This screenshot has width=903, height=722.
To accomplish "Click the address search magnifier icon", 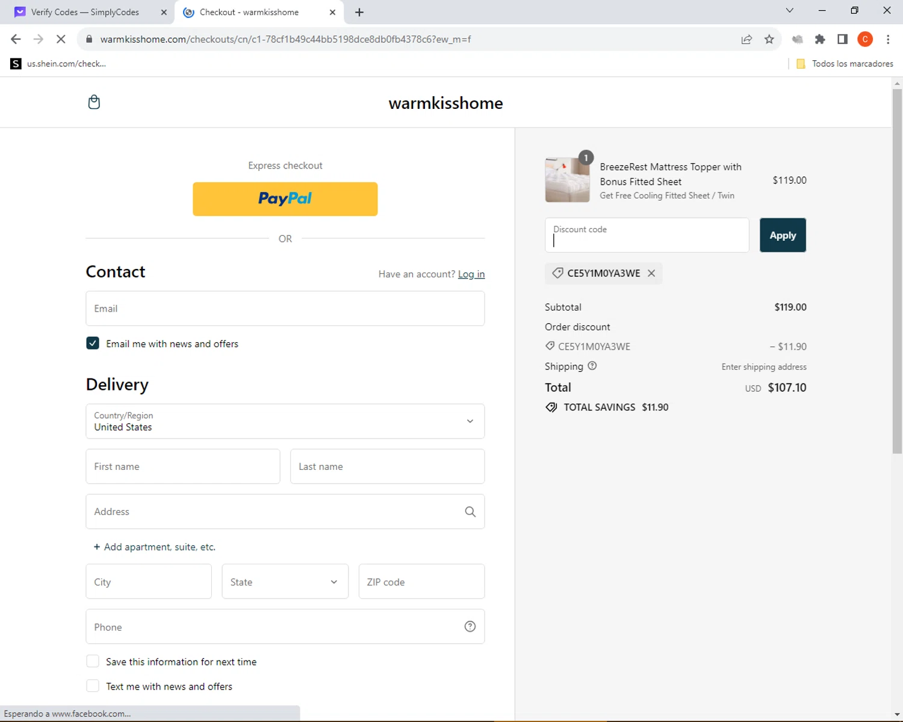I will tap(470, 511).
